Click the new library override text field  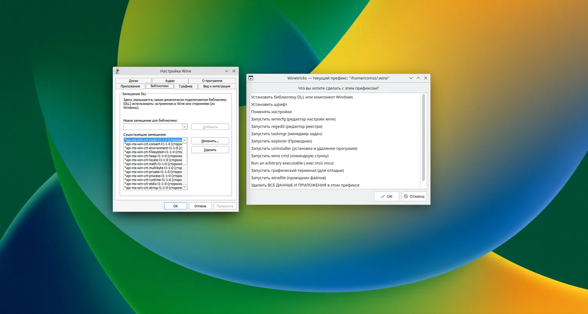tap(152, 127)
